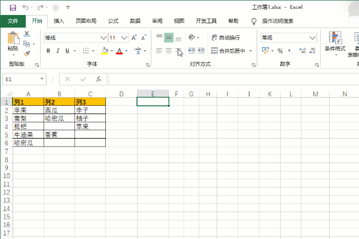The height and width of the screenshot is (239, 359).
Task: Open Quick Access Toolbar customize arrow
Action: pyautogui.click(x=68, y=8)
